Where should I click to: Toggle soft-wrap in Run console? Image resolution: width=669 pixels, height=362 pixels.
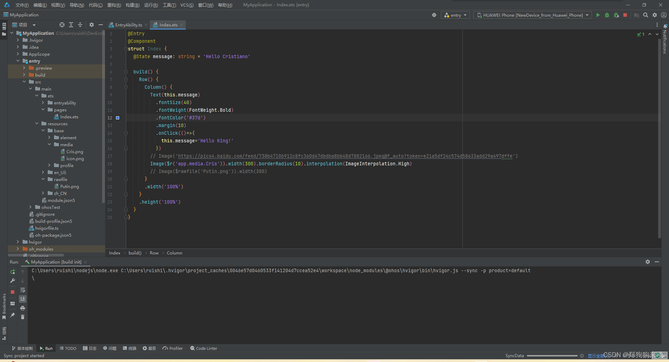(23, 290)
